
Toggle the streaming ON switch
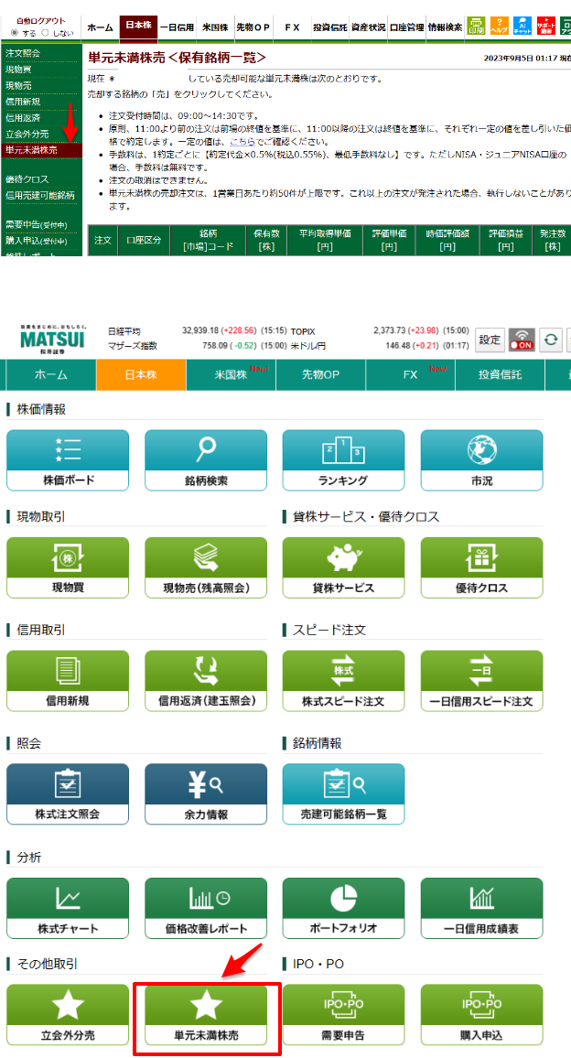(523, 340)
